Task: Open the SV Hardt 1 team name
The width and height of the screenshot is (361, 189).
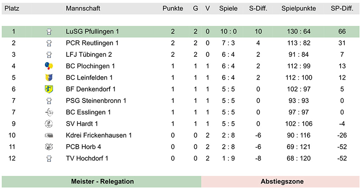Action: tap(82, 124)
